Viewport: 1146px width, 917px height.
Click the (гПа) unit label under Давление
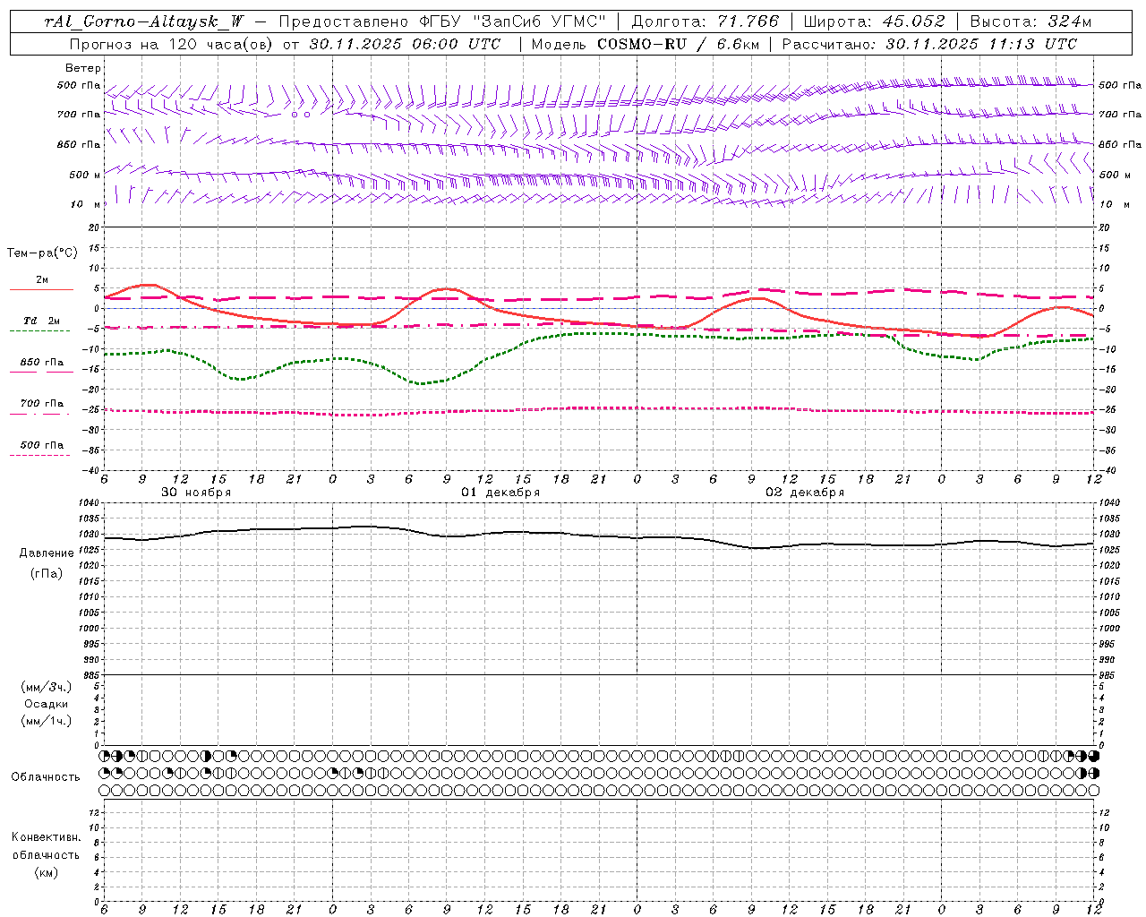tap(47, 573)
